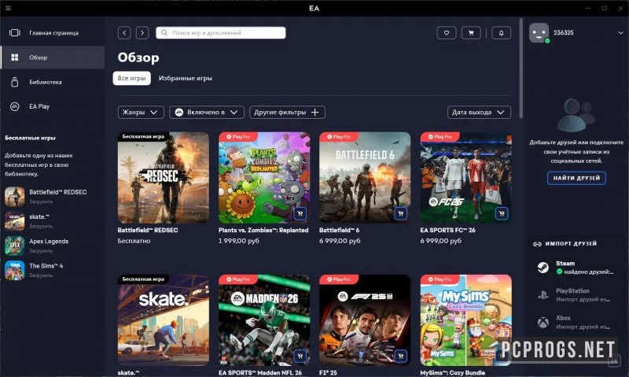The width and height of the screenshot is (629, 377).
Task: Expand the Жанры filter dropdown
Action: (141, 112)
